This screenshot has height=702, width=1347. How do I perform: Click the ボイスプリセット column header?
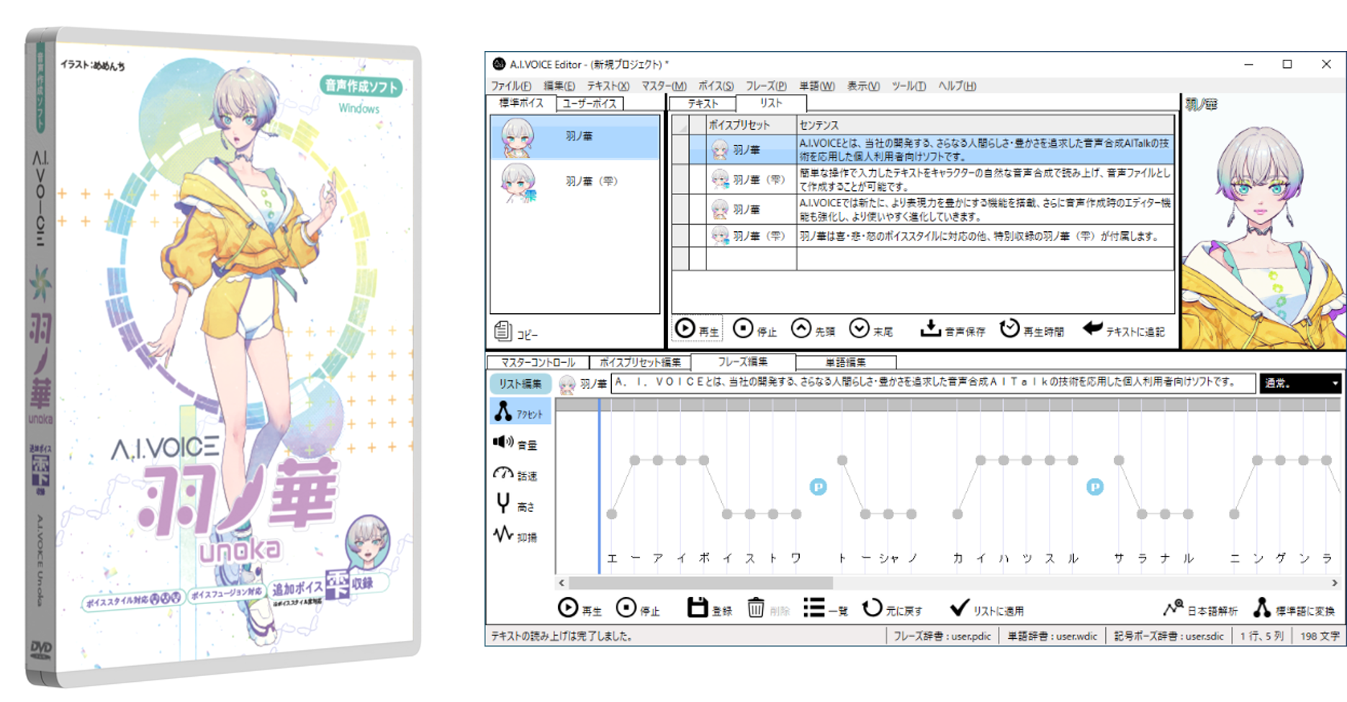click(751, 125)
